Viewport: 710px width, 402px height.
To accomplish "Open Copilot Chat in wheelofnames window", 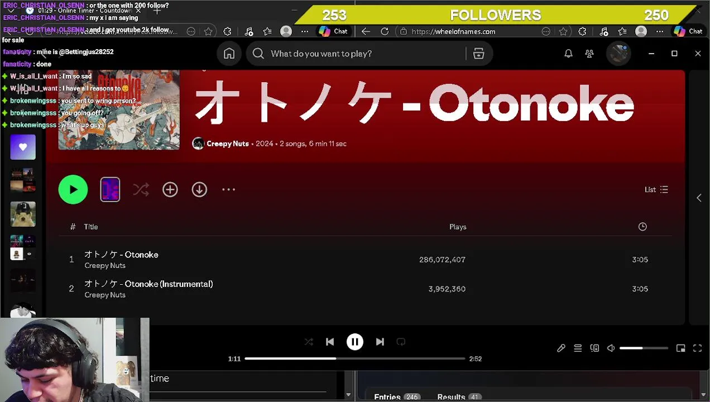I will (688, 32).
